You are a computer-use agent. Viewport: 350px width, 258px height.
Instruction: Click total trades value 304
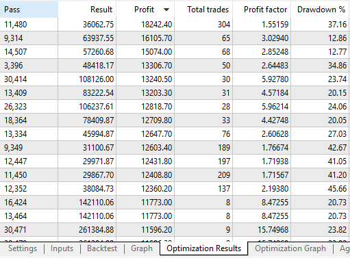click(x=224, y=25)
